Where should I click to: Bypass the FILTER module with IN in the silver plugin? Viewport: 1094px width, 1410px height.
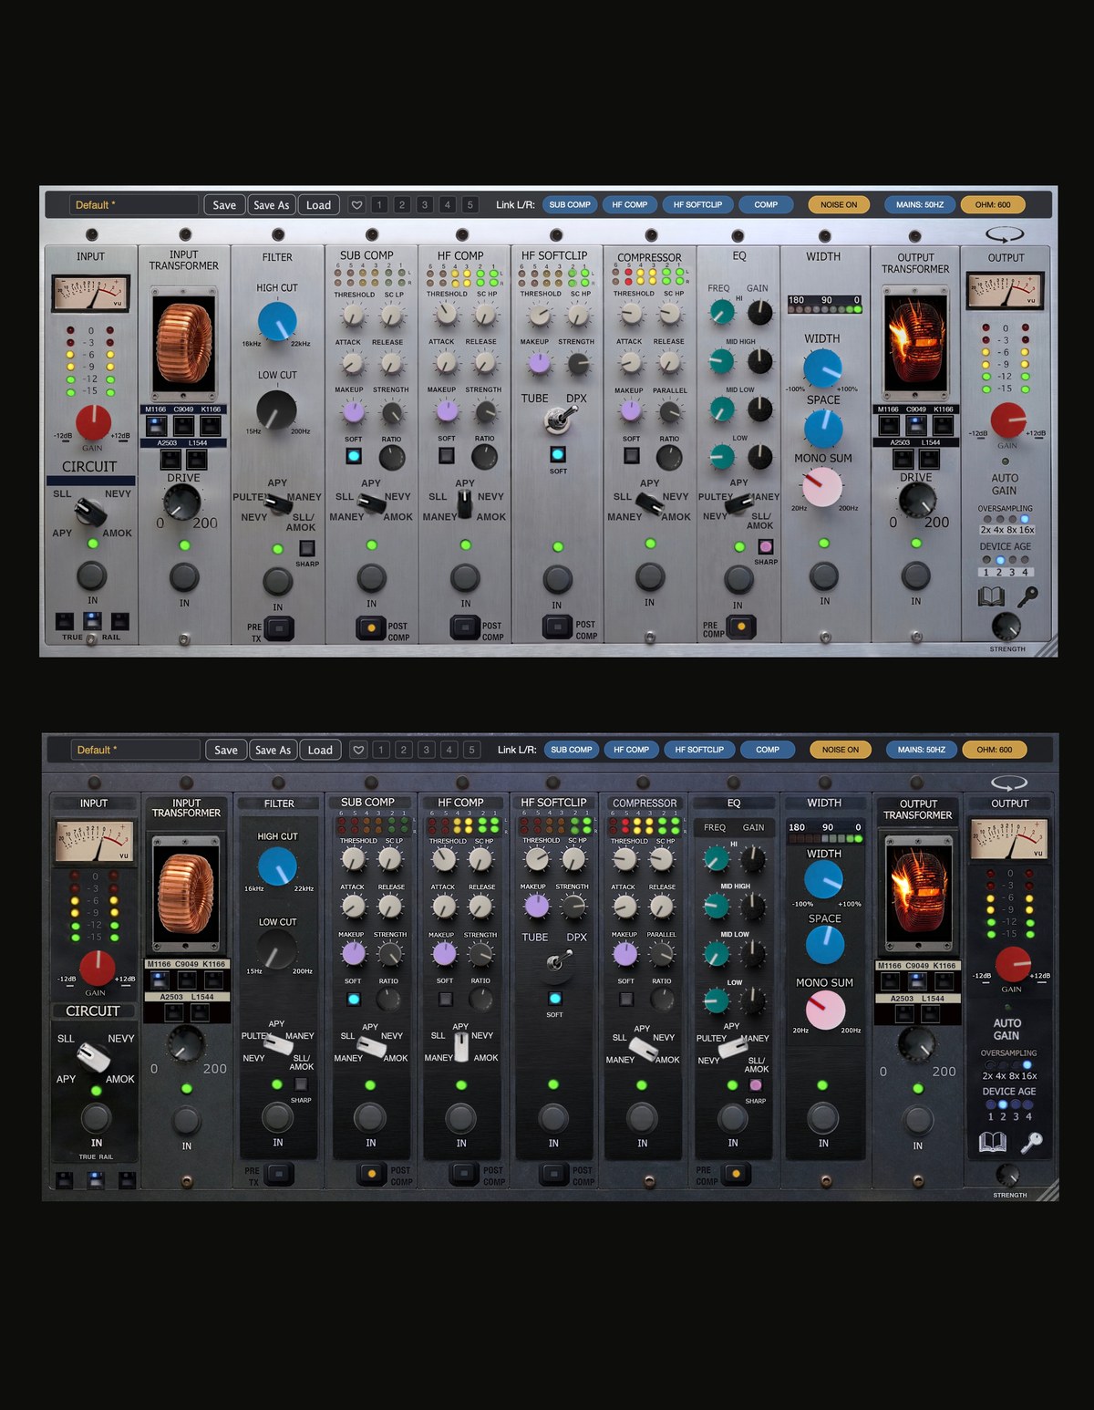(277, 581)
